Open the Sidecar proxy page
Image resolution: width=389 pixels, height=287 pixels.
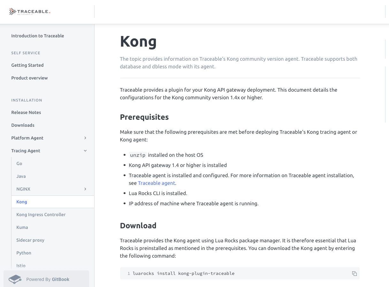[x=30, y=240]
